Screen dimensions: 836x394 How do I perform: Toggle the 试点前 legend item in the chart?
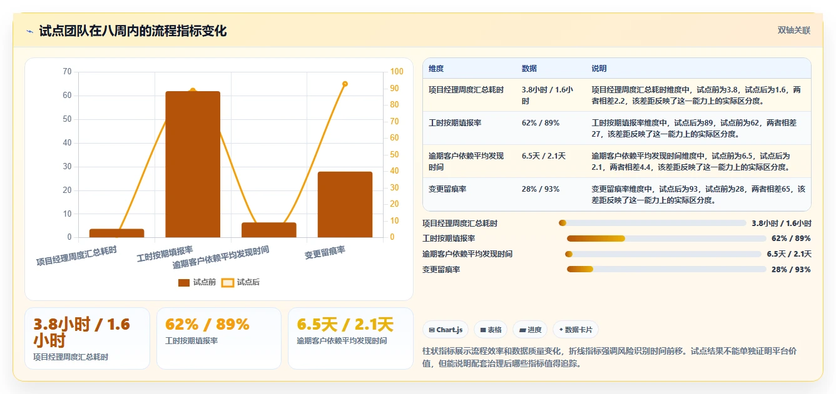(197, 282)
